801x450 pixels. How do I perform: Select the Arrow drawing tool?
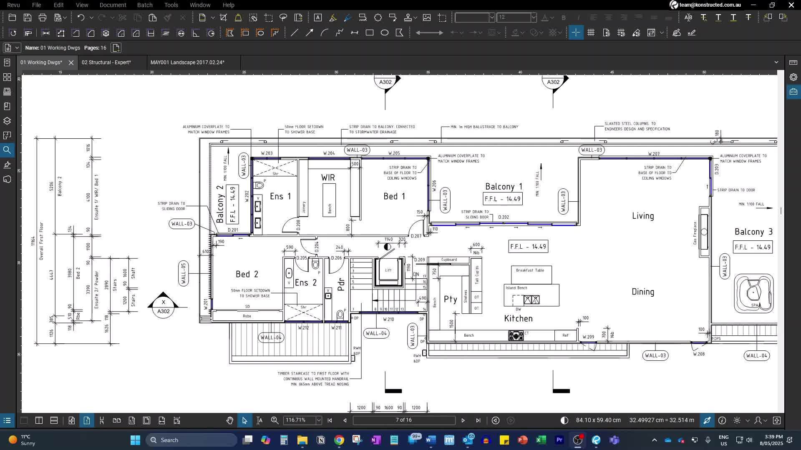click(x=310, y=33)
